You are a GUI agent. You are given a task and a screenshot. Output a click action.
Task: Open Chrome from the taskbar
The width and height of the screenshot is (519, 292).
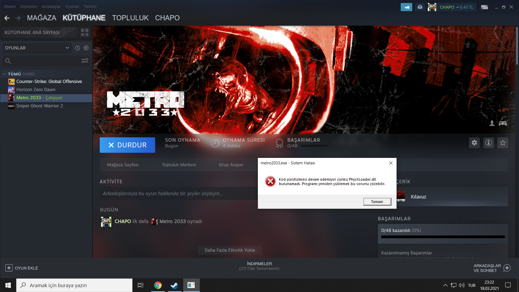(158, 285)
